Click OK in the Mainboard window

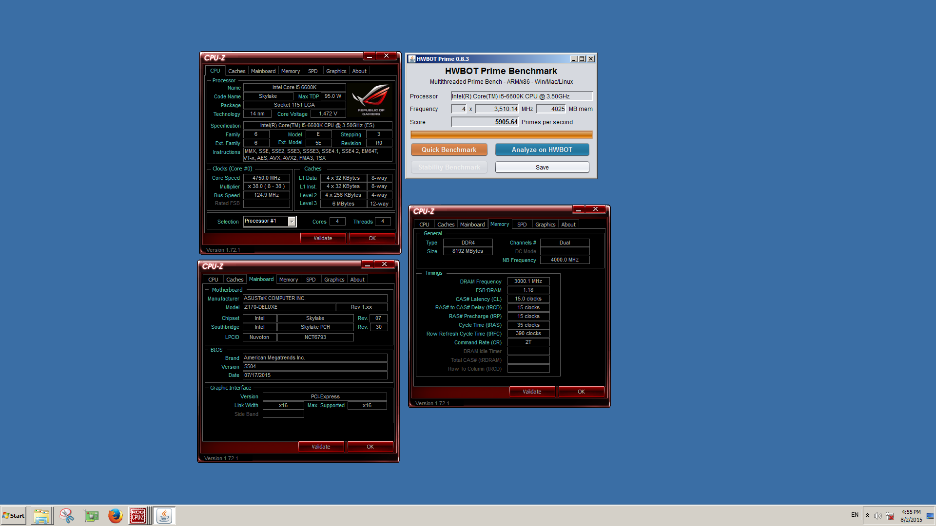(370, 447)
